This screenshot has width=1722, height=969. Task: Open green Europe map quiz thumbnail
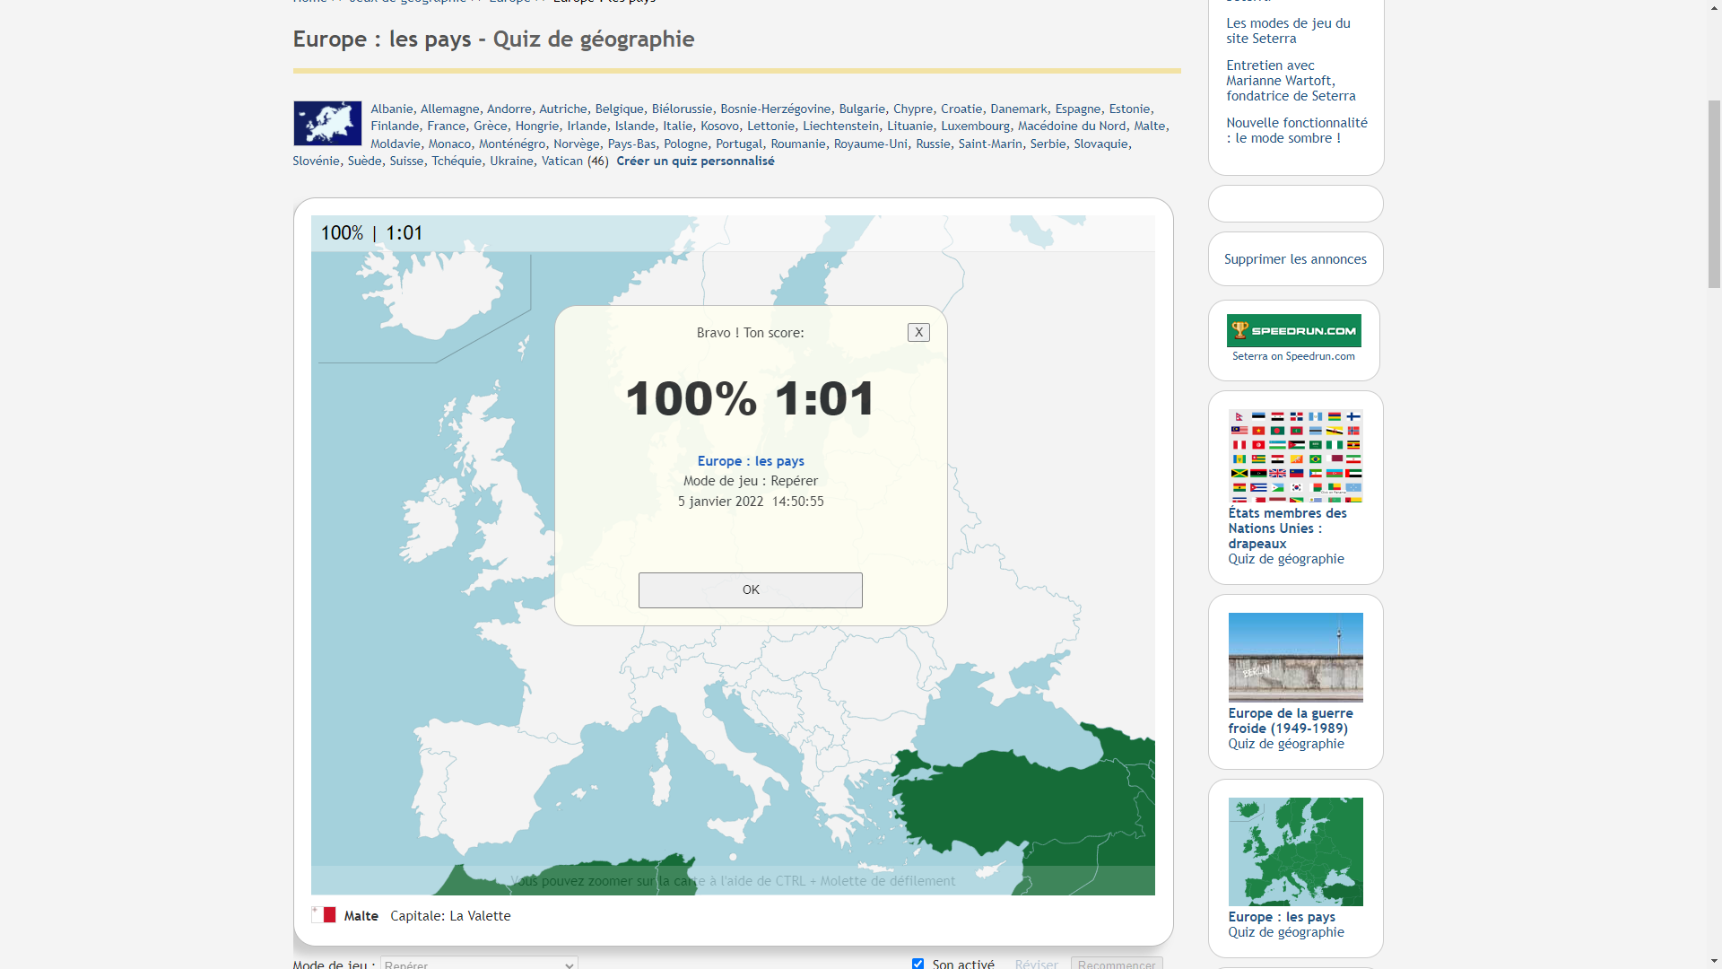1295,851
